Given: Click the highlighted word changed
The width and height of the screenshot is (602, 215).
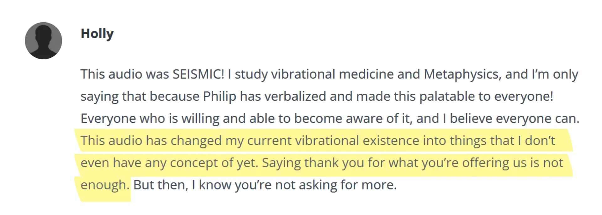Looking at the screenshot, I should click(x=196, y=141).
